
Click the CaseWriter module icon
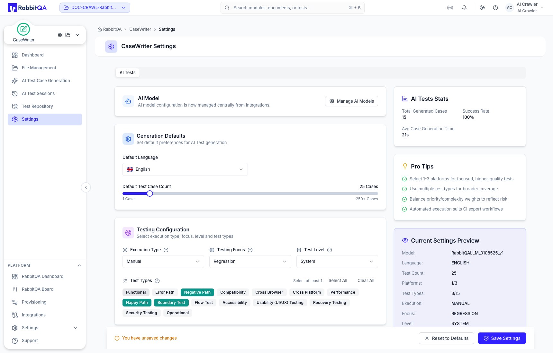(x=23, y=30)
